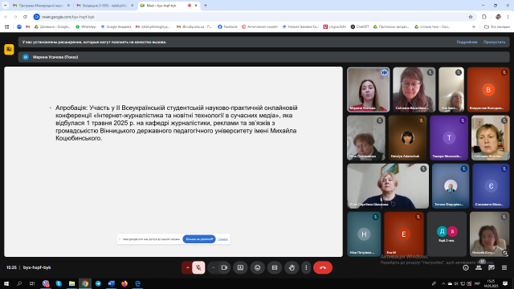The width and height of the screenshot is (514, 289).
Task: Switch to the Gmail inbox (1 095) tab
Action: [x=104, y=6]
